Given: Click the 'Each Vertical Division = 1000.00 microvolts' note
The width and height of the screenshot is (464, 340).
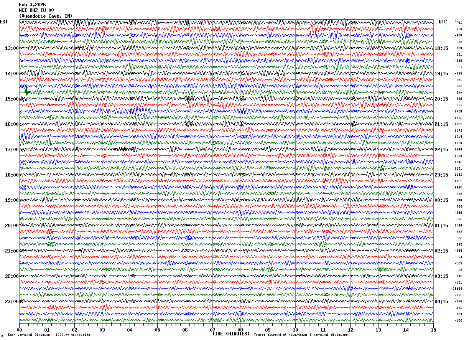Looking at the screenshot, I should coord(49,335).
